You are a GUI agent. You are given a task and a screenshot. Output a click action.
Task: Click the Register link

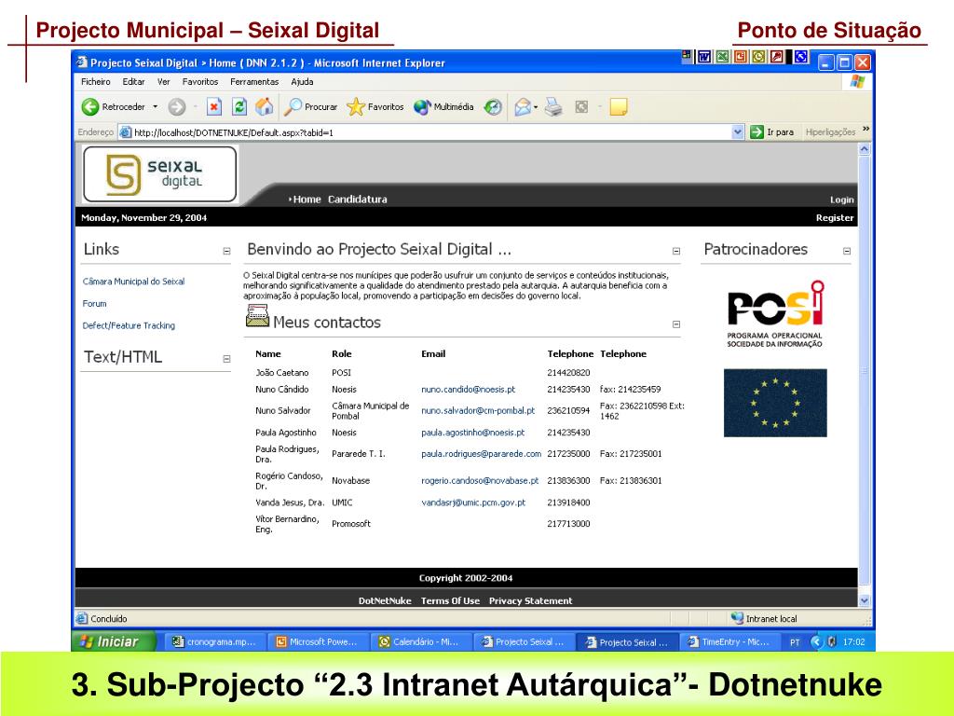(835, 218)
